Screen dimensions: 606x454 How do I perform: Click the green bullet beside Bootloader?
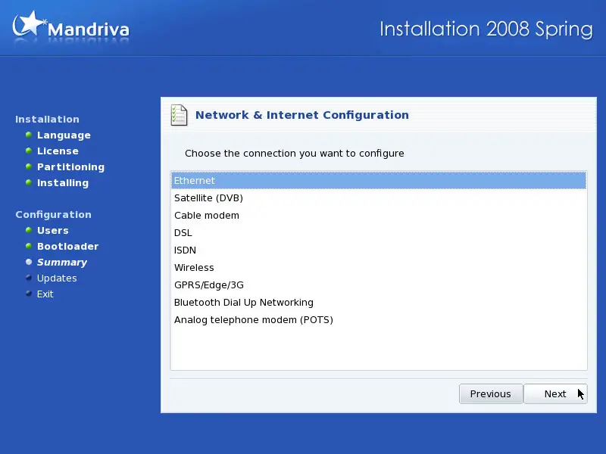click(29, 246)
